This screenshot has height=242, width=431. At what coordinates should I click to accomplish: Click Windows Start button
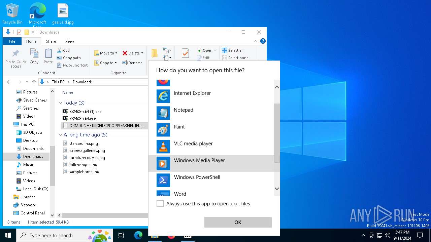coord(8,235)
